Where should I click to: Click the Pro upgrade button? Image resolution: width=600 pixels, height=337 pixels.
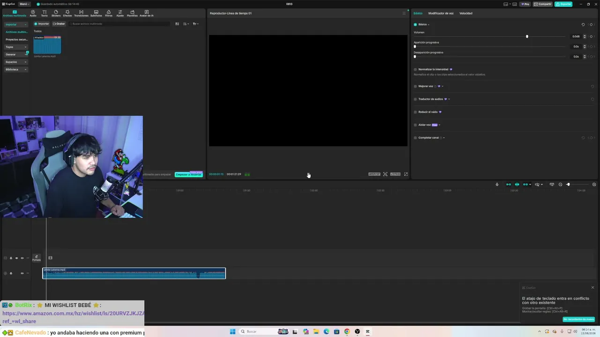[x=525, y=4]
